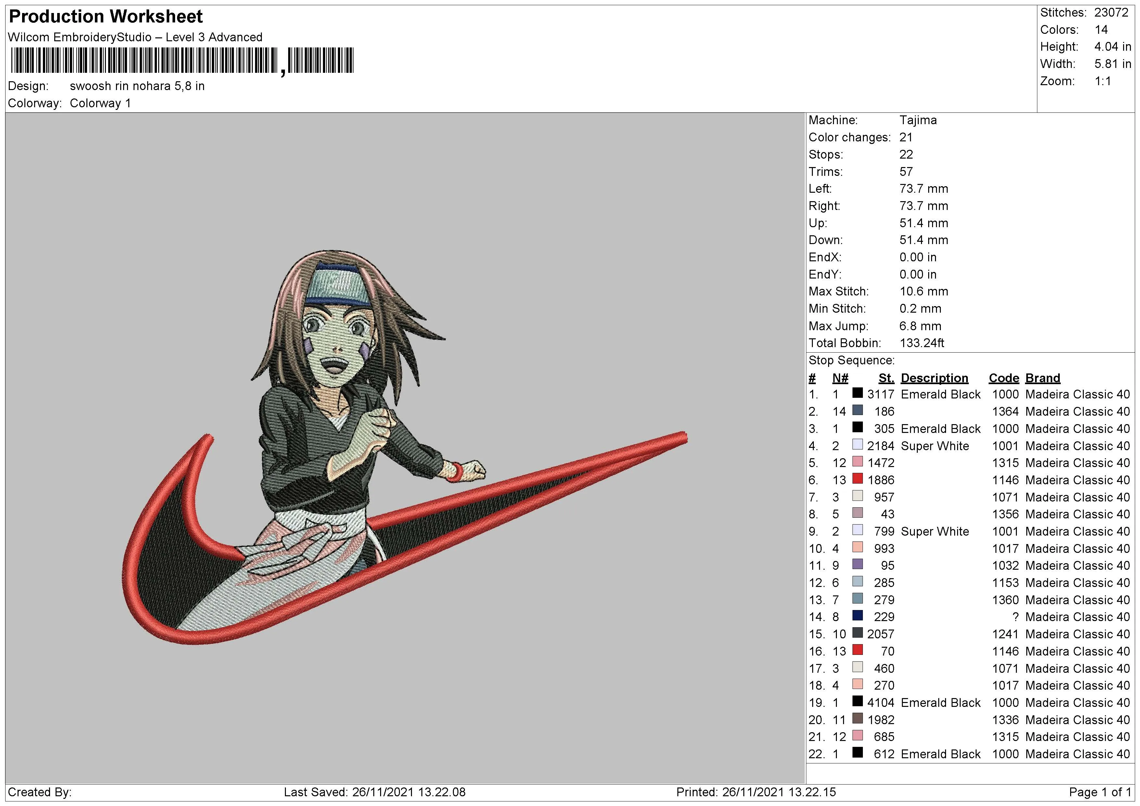This screenshot has width=1140, height=806.
Task: Click the Colorway value "Colorway 1"
Action: click(x=100, y=103)
